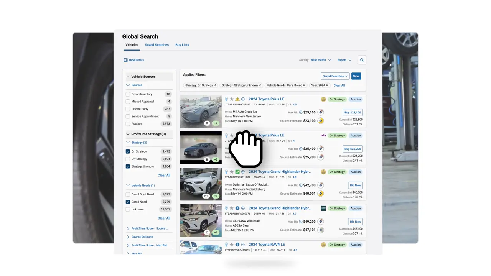
Task: Enable the Off Strategy checkbox
Action: pos(128,159)
